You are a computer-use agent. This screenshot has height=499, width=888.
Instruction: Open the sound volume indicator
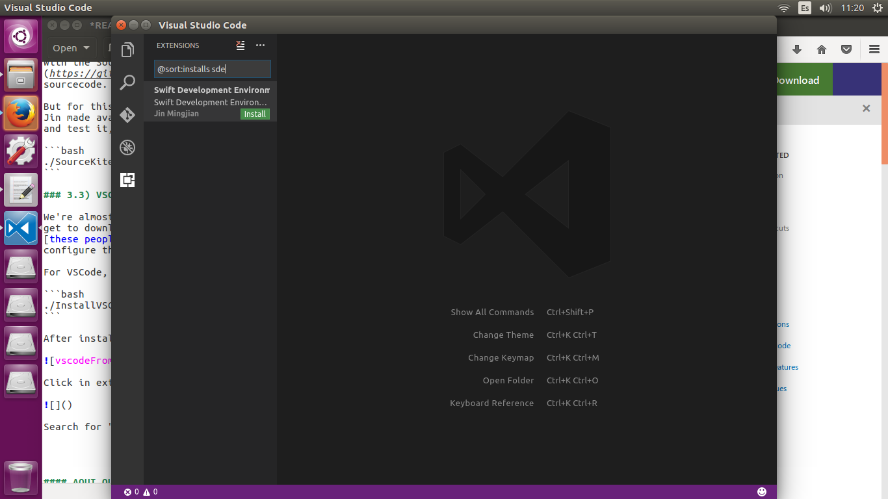[826, 8]
